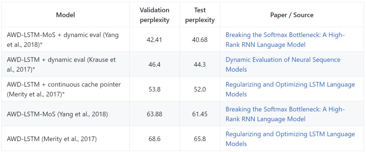Viewport: 366px width, 152px height.
Task: Click the Model column header
Action: 65,15
